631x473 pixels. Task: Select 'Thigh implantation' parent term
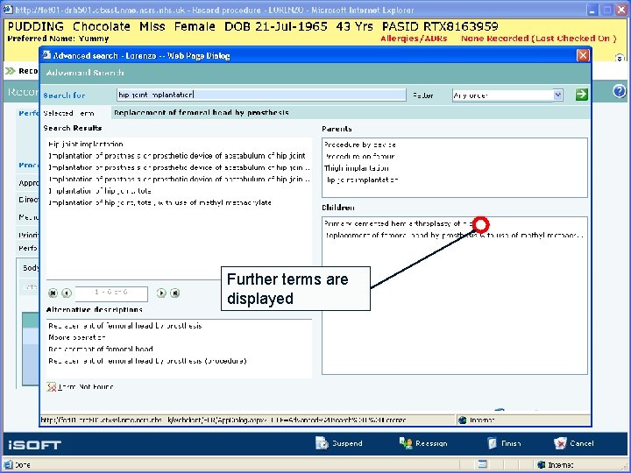[x=357, y=168]
